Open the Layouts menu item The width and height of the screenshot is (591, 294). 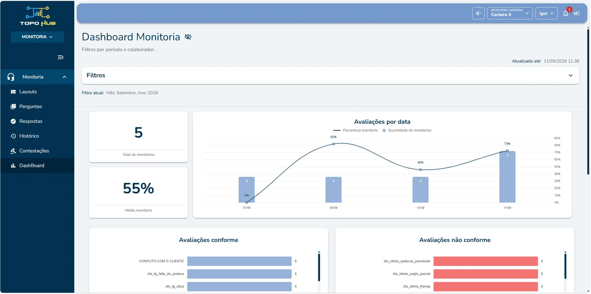click(x=37, y=92)
